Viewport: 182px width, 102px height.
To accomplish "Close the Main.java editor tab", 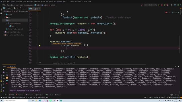I will pyautogui.click(x=39, y=9).
